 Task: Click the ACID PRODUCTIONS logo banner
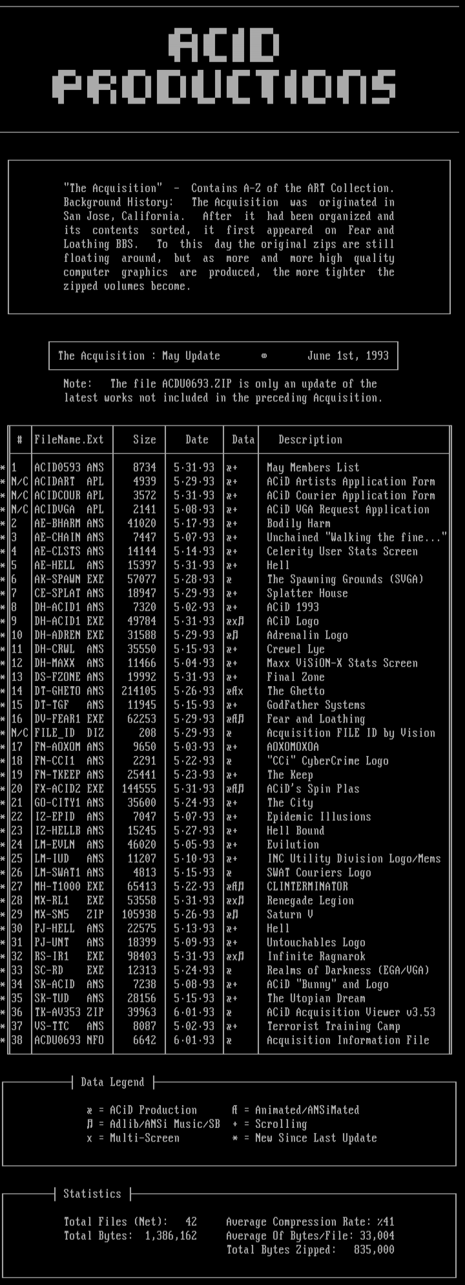point(224,66)
